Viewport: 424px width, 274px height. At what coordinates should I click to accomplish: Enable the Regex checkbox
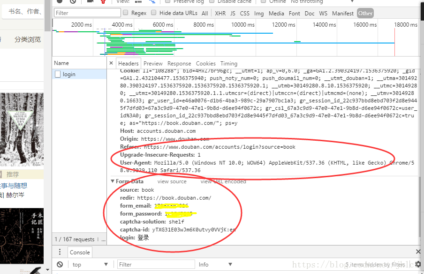(126, 13)
